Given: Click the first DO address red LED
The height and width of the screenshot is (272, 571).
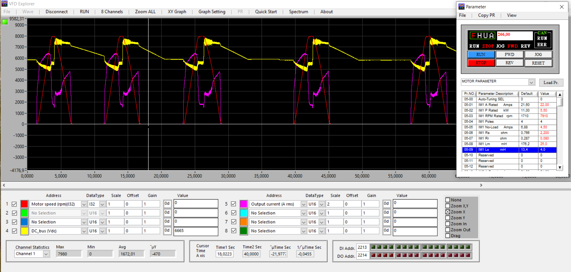Looking at the screenshot, I should [373, 255].
